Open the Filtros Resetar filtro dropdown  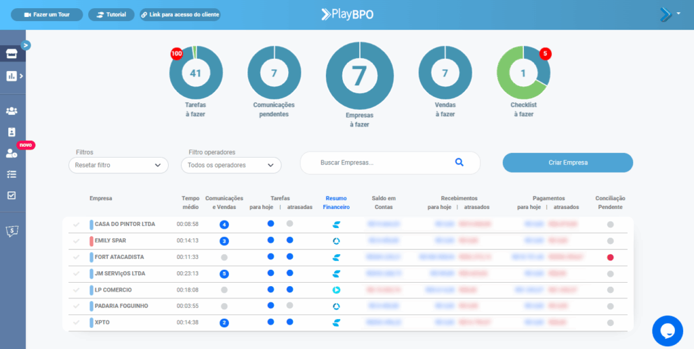click(x=119, y=165)
